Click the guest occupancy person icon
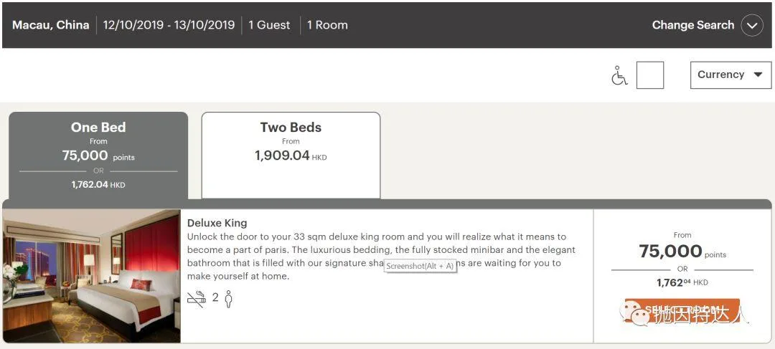775x349 pixels. [229, 298]
